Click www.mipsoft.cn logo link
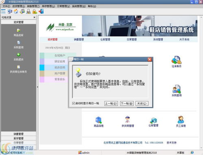The image size is (203, 155). [x=65, y=29]
